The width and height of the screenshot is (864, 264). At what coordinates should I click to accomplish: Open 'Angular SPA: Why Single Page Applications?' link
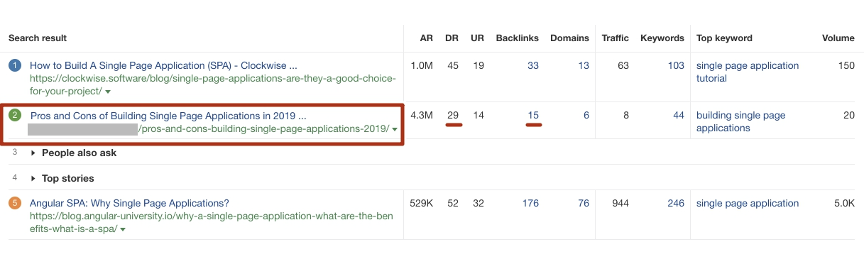(x=129, y=203)
